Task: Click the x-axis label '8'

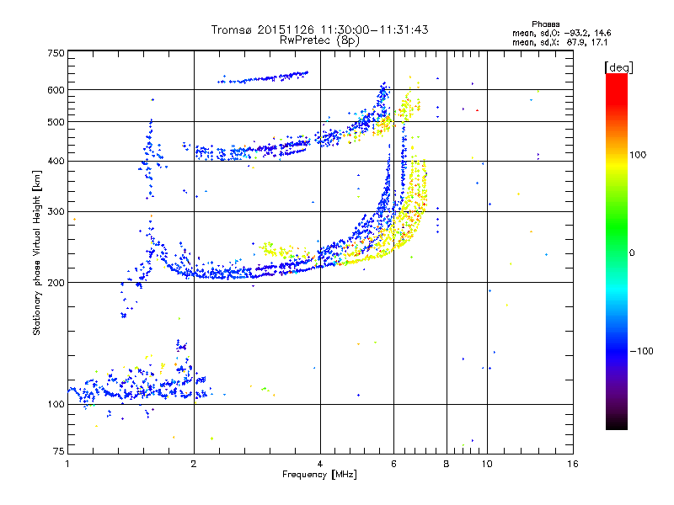Action: 447,464
